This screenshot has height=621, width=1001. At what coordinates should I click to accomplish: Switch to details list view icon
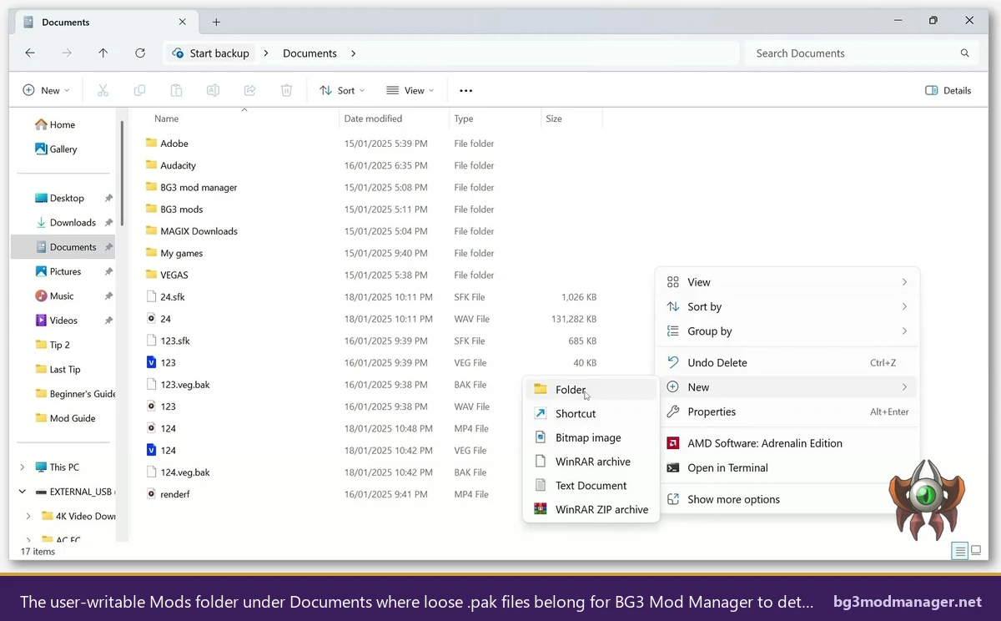tap(960, 551)
